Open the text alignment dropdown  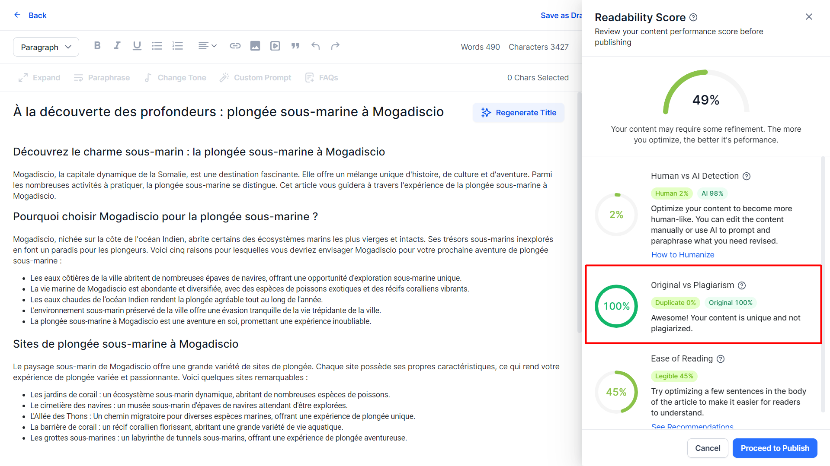pos(208,46)
